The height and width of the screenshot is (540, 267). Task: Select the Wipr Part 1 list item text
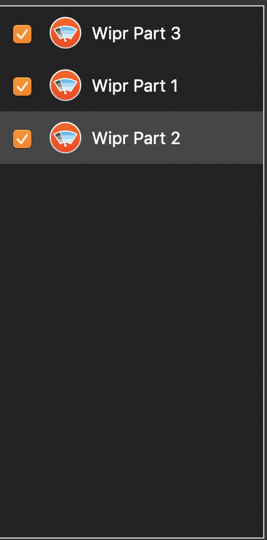coord(135,86)
